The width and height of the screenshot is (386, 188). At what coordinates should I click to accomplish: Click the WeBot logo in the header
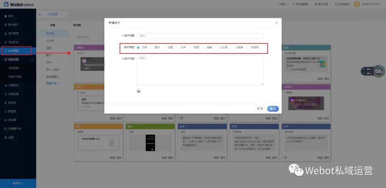19,4
